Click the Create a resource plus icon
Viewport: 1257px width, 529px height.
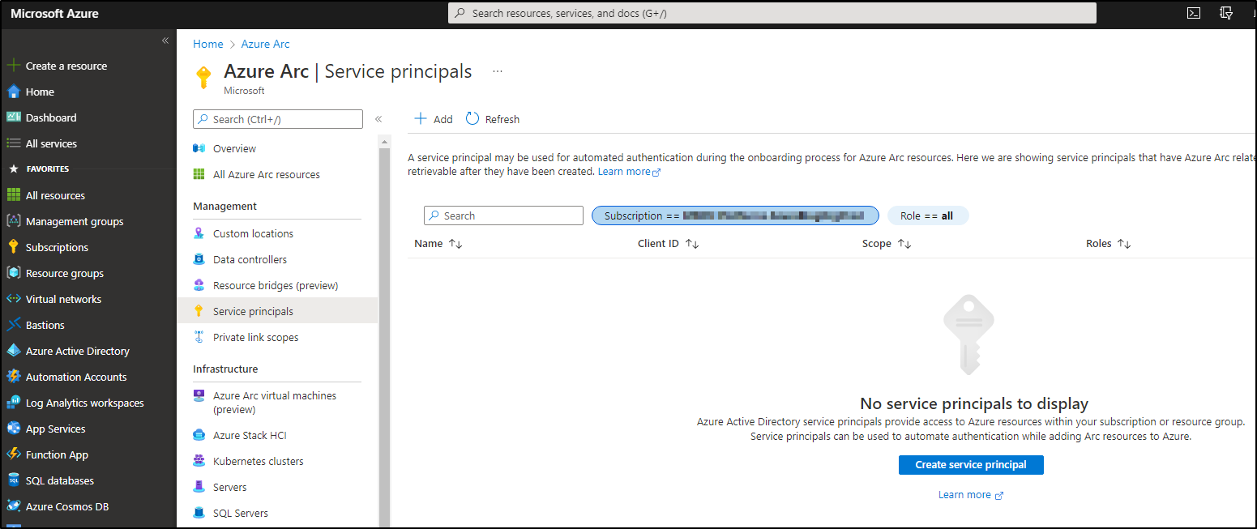13,66
